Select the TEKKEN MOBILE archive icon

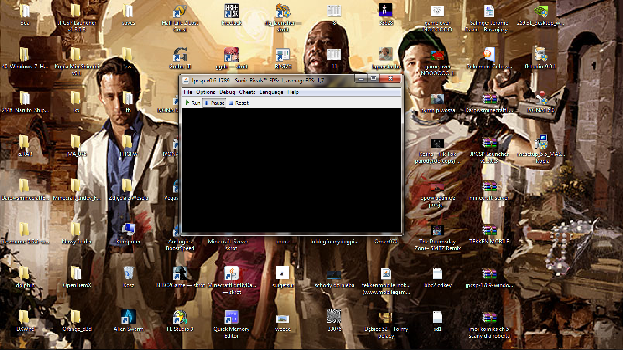(489, 230)
